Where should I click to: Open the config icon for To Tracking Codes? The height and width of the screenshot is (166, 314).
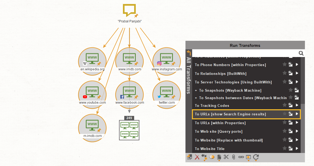point(290,105)
